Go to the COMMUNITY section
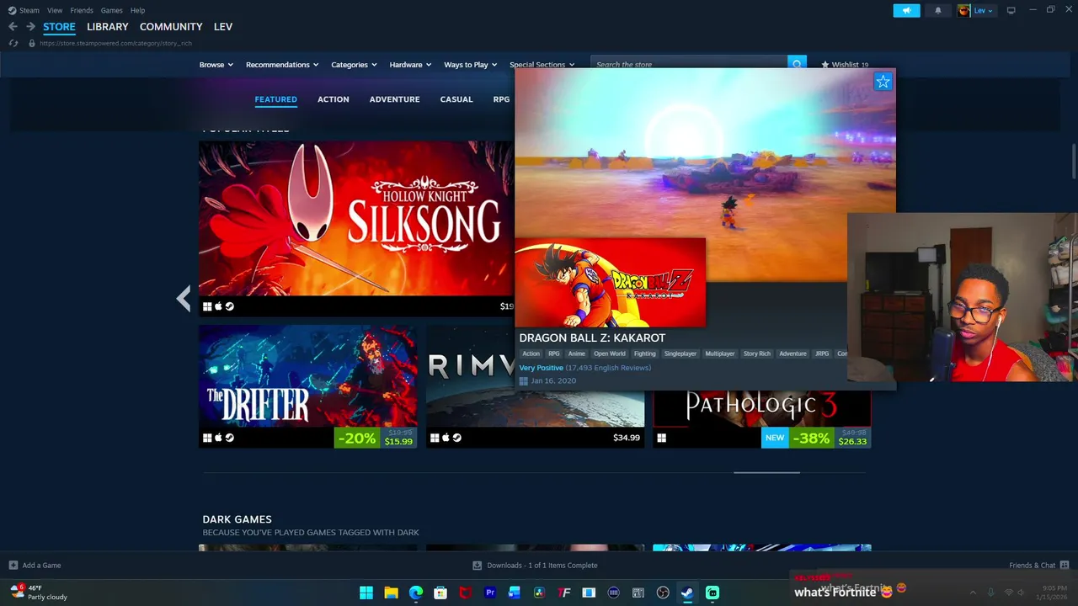 [x=171, y=27]
